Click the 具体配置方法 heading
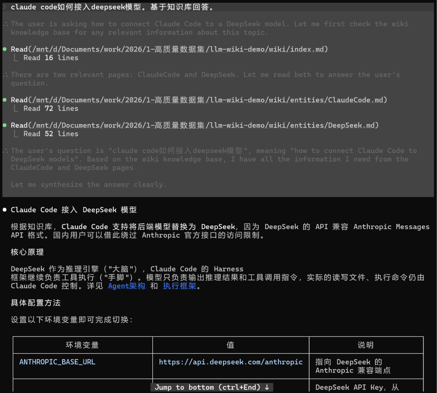Screen dimensions: 437x393 click(36, 303)
